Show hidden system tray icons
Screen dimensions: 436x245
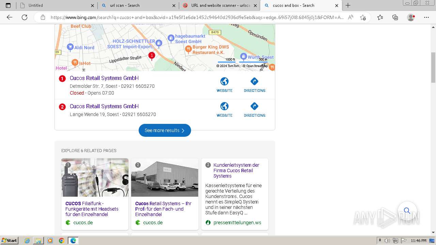click(380, 241)
